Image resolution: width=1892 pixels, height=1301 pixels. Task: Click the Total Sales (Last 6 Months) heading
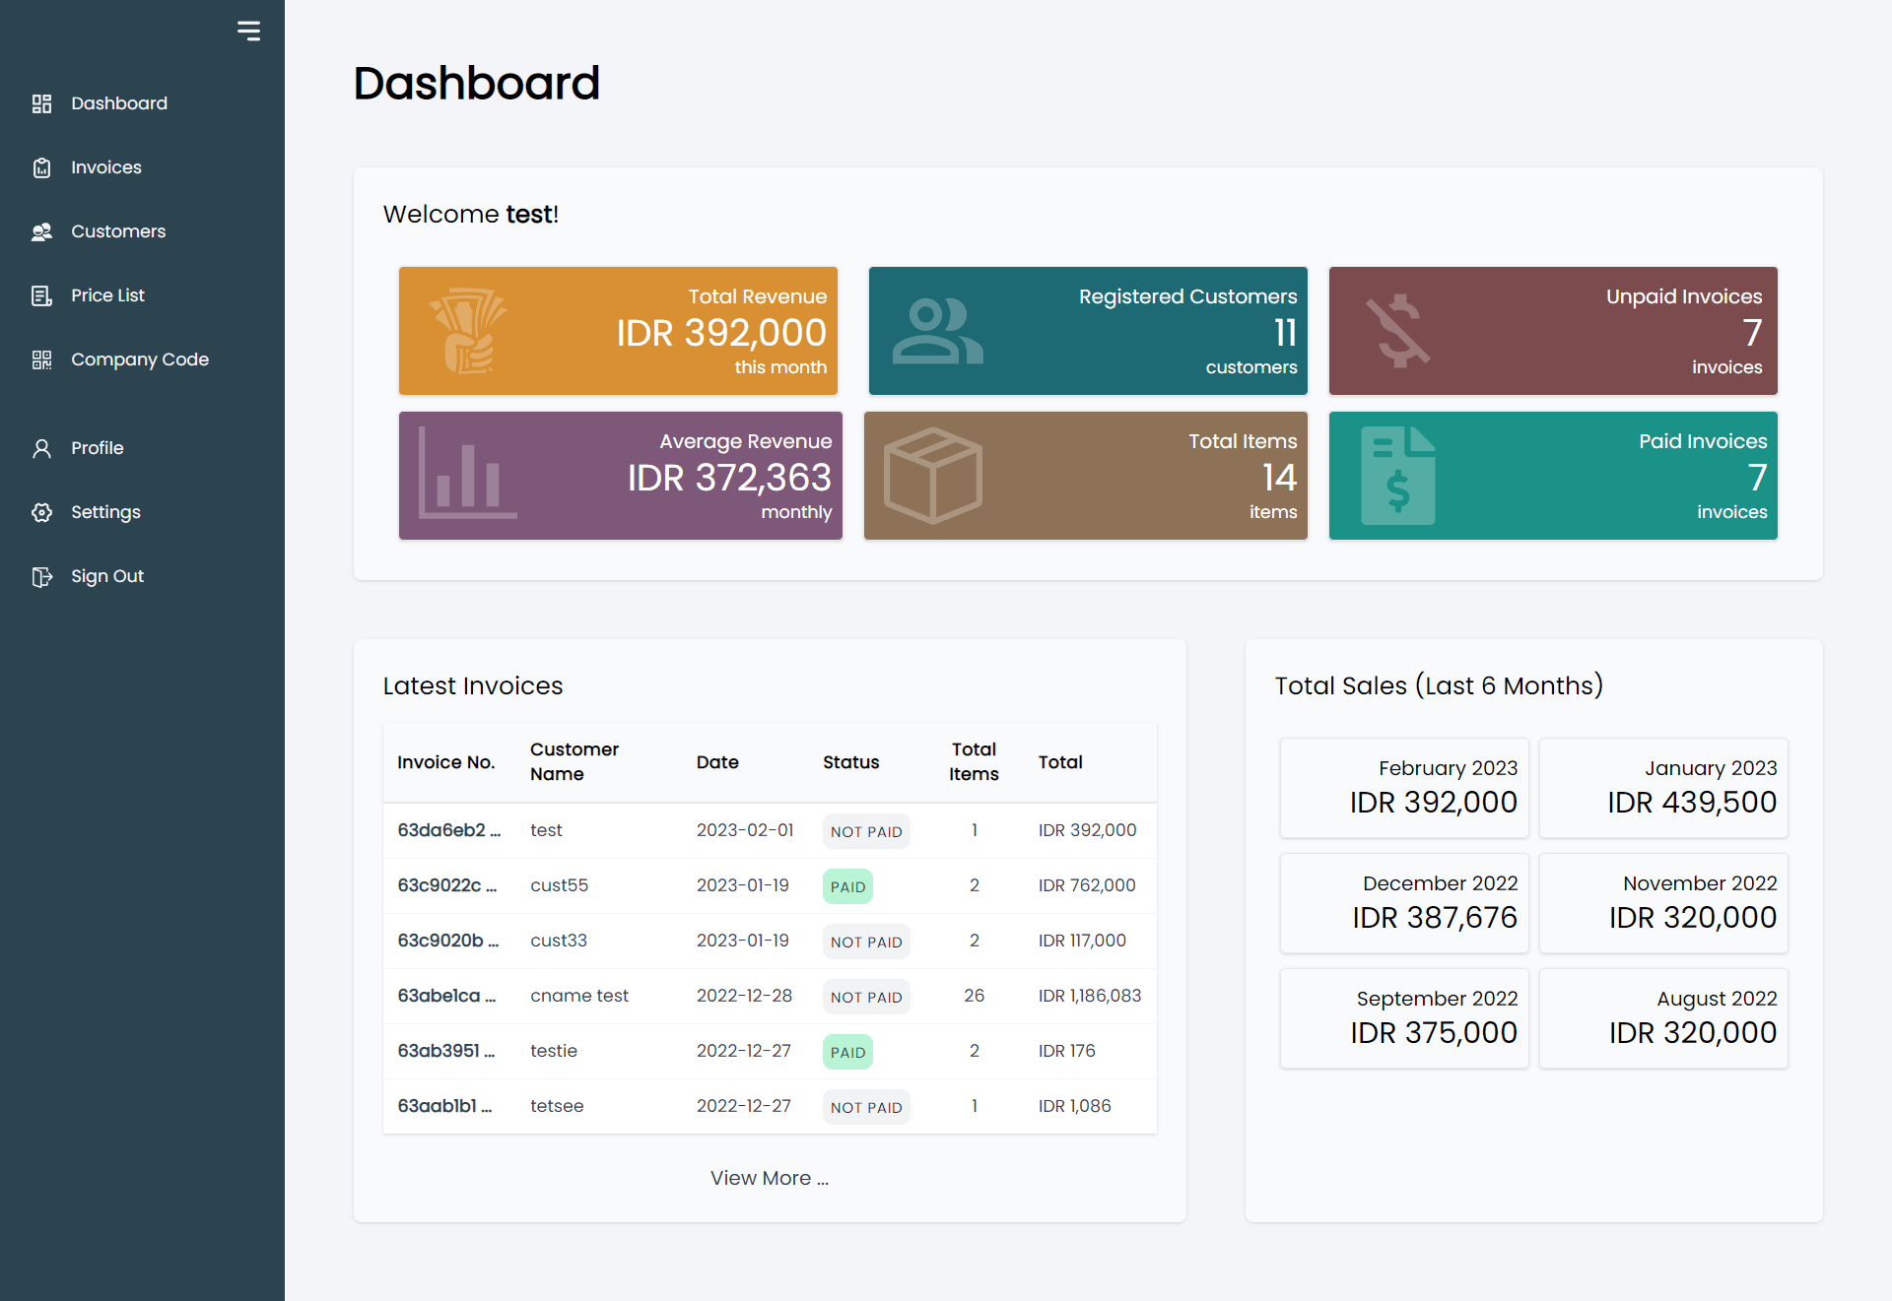(1439, 685)
